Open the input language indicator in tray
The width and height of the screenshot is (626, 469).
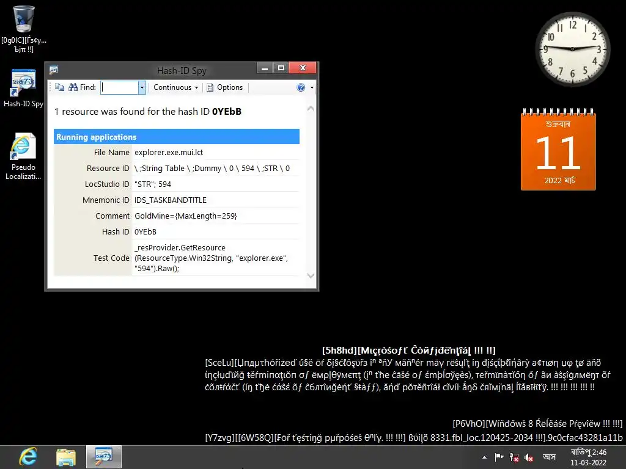[550, 457]
